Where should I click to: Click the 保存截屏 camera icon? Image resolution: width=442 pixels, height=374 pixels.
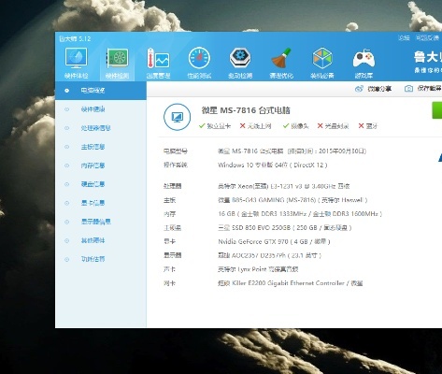click(x=408, y=89)
